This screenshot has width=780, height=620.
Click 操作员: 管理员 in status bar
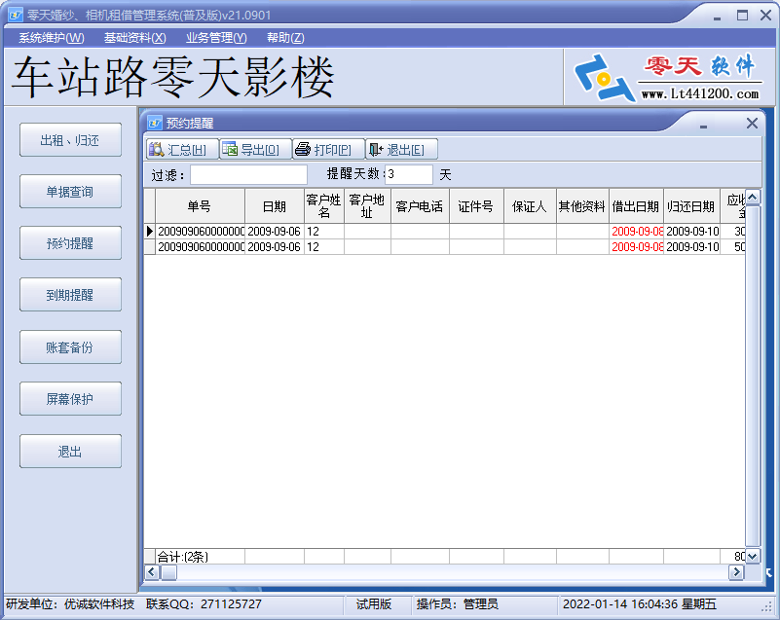(457, 604)
